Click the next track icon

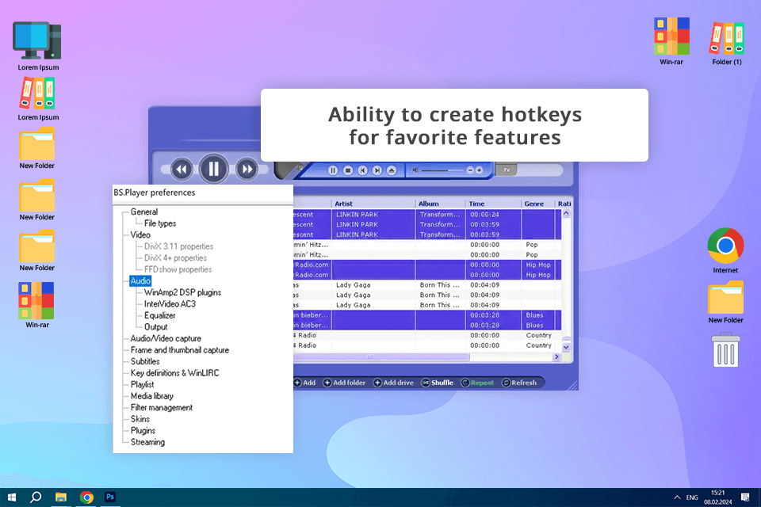(x=377, y=170)
